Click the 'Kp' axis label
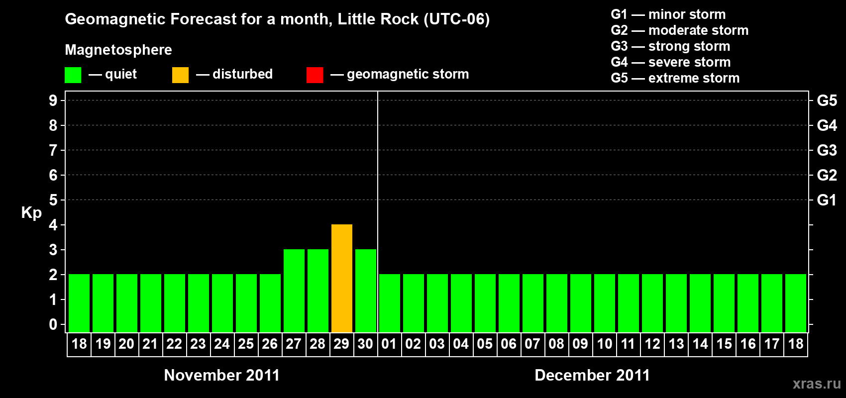Viewport: 846px width, 398px height. pyautogui.click(x=31, y=213)
